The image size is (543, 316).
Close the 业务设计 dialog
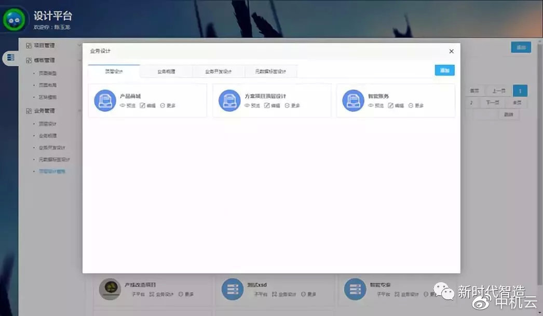(451, 51)
